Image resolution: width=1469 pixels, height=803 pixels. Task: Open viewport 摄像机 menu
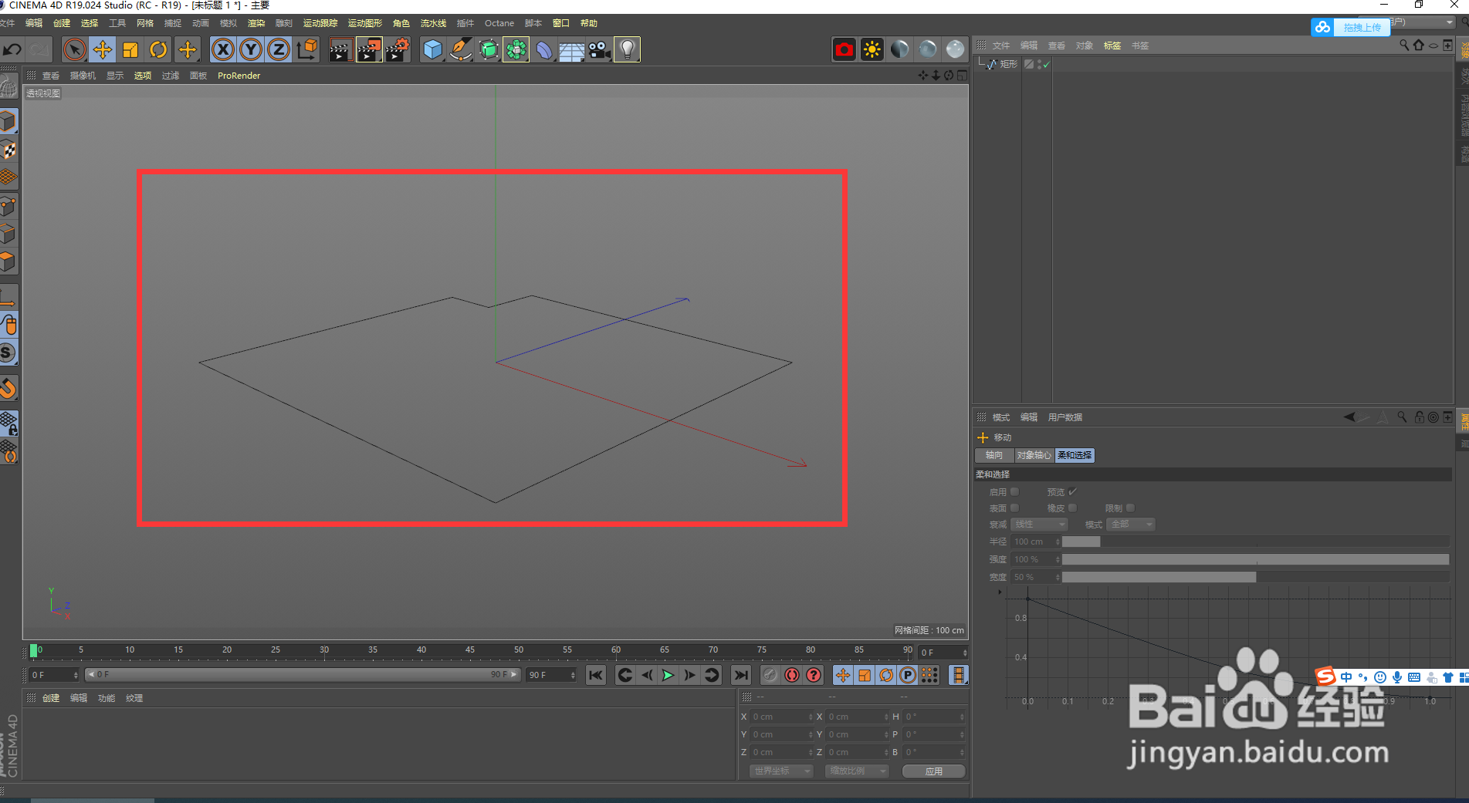pyautogui.click(x=83, y=76)
